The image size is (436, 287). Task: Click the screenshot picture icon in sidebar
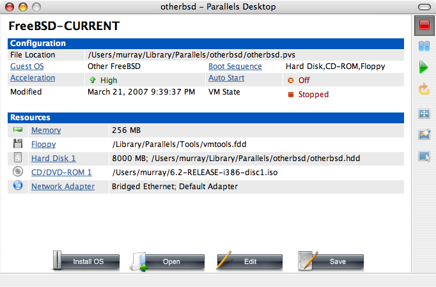coord(423,135)
